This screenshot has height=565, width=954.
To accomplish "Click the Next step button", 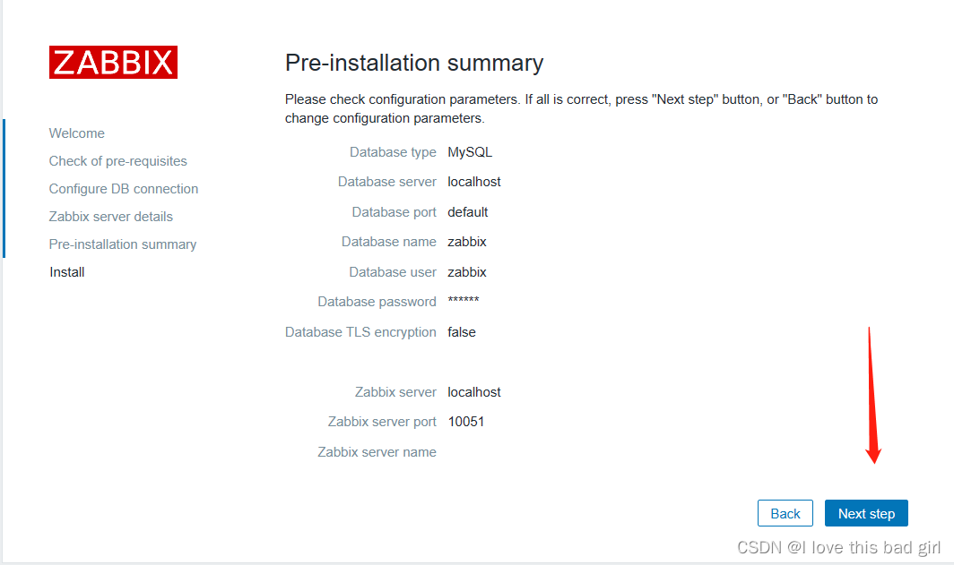I will point(866,513).
